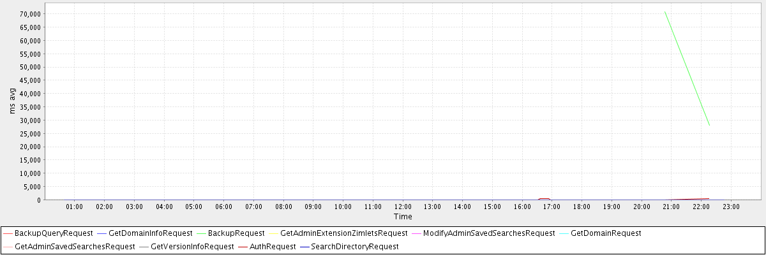The image size is (766, 255).
Task: Click the 23:00 time axis label
Action: click(x=731, y=207)
